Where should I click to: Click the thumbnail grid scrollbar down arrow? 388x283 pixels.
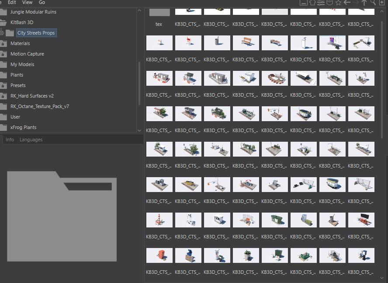tap(383, 278)
